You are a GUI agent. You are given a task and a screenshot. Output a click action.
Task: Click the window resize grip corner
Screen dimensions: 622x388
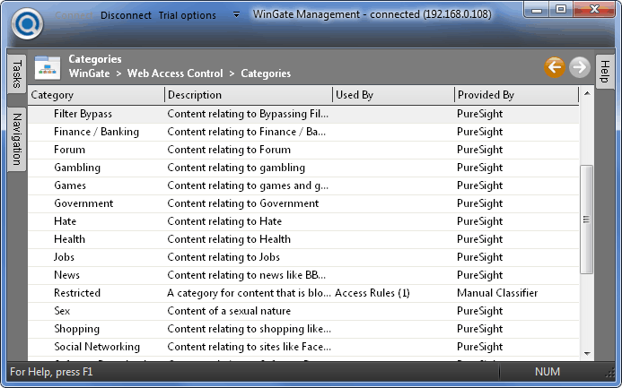click(609, 373)
